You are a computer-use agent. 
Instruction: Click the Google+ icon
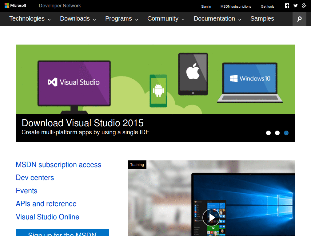[x=304, y=5]
